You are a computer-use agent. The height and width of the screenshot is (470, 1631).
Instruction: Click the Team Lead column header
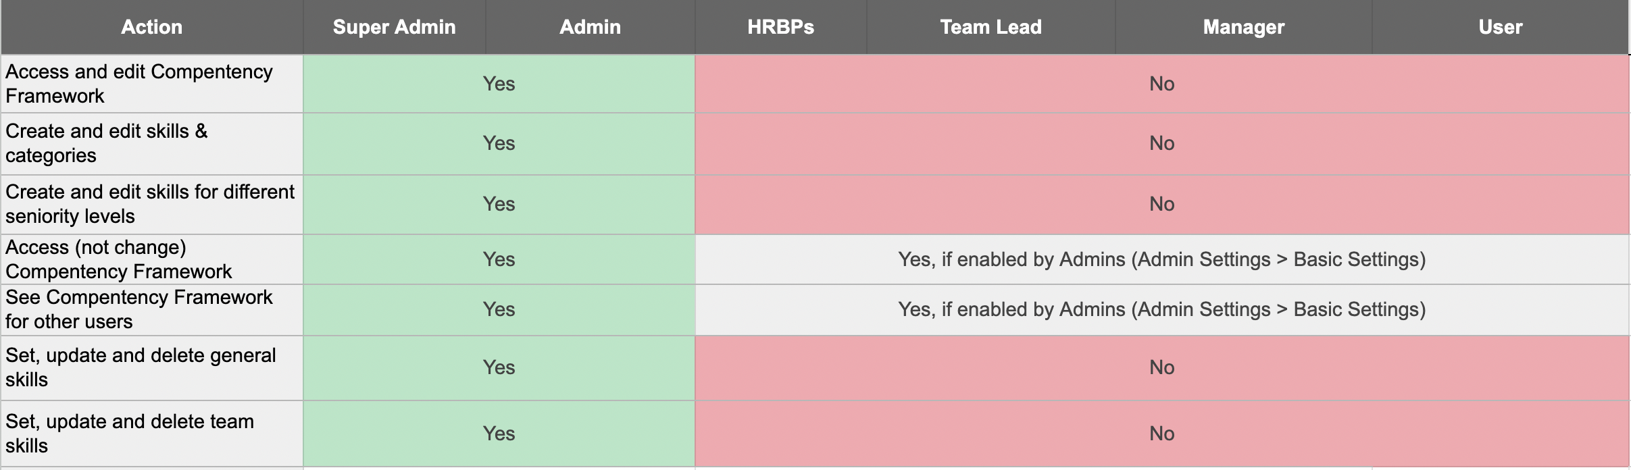pos(991,27)
